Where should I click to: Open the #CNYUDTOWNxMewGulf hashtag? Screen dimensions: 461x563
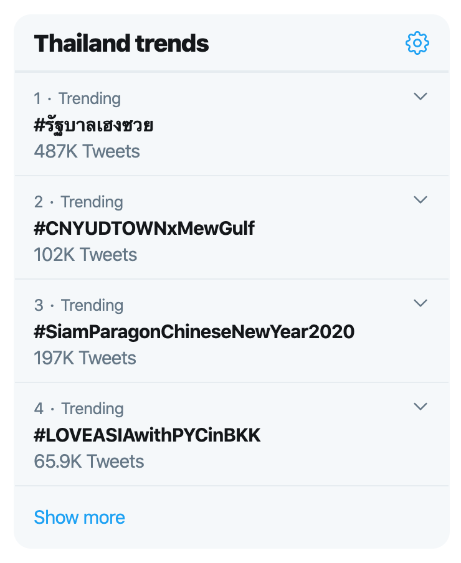tap(144, 229)
